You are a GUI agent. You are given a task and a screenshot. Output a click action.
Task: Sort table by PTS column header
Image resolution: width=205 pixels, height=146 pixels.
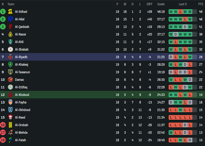coord(201,4)
